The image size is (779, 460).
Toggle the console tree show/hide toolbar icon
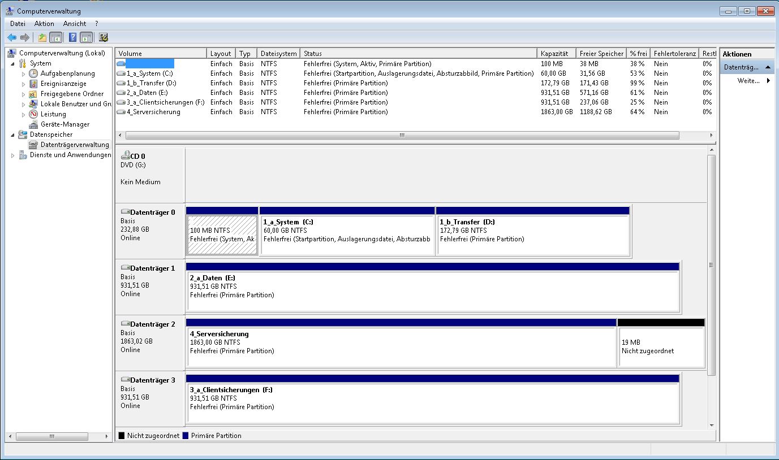coord(55,37)
